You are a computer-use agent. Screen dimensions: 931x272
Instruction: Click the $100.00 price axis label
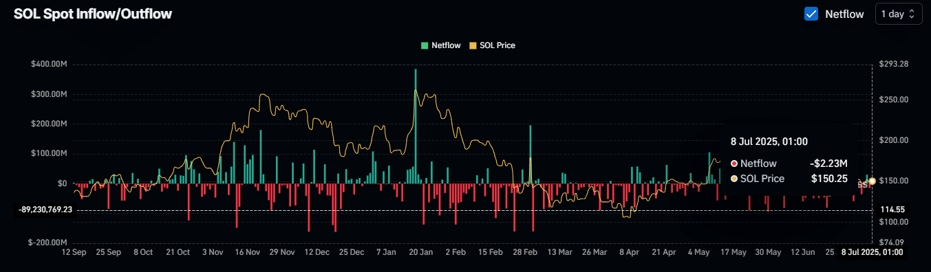pyautogui.click(x=894, y=222)
